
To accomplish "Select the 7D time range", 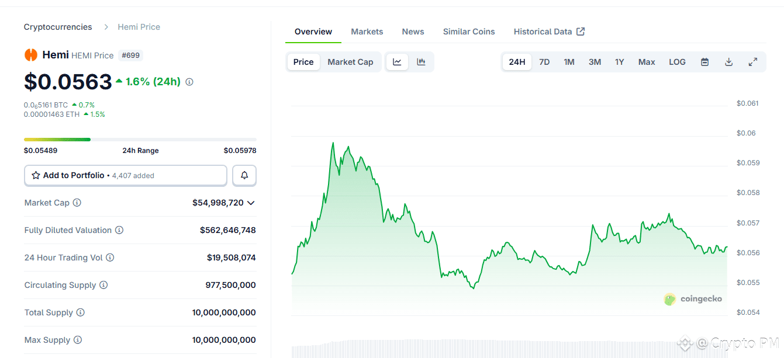I will pyautogui.click(x=544, y=62).
